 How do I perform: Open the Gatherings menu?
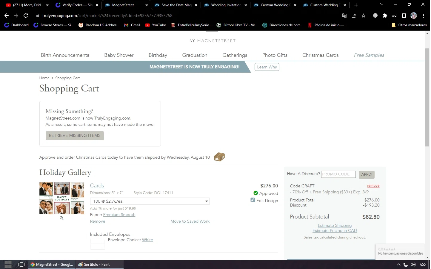(x=235, y=55)
